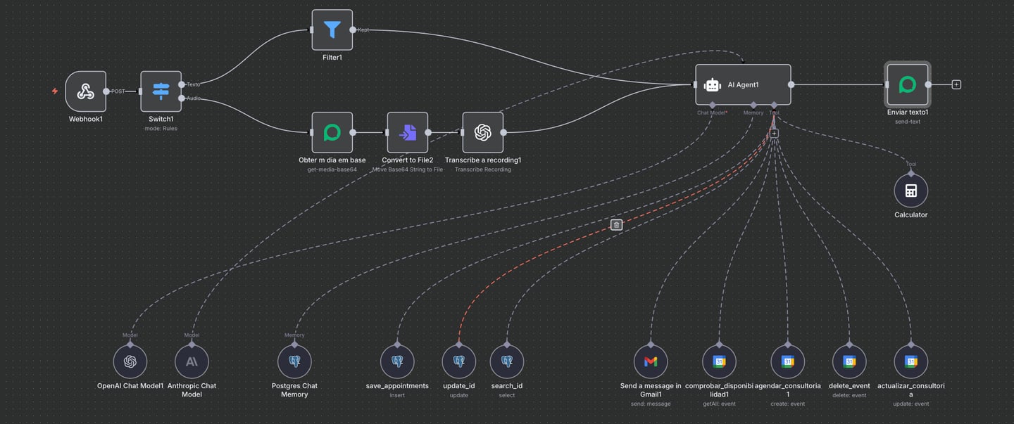Select the delete_event calendar node
Screen dimensions: 1014x424
coord(849,361)
